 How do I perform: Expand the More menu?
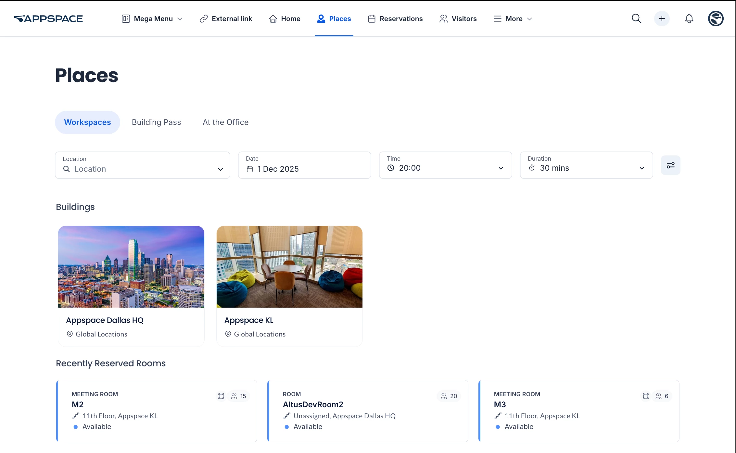pos(513,19)
